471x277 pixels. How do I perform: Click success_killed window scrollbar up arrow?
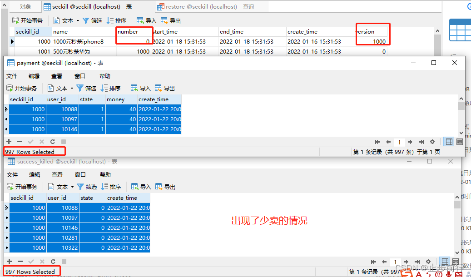pyautogui.click(x=457, y=197)
